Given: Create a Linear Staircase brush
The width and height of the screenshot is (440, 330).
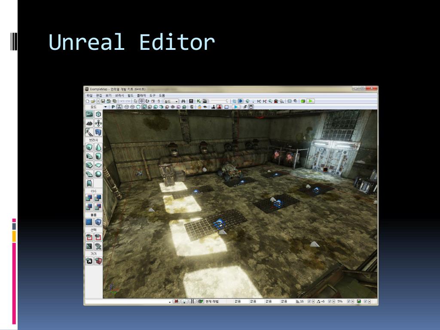Looking at the screenshot, I should [x=89, y=165].
